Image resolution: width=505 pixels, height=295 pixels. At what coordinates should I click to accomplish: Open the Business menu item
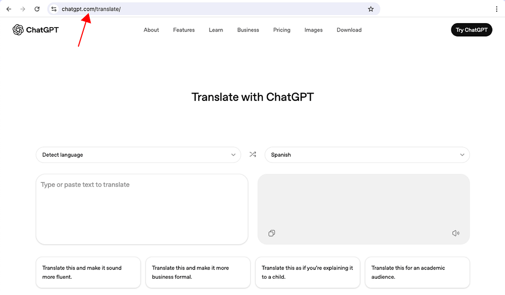248,30
